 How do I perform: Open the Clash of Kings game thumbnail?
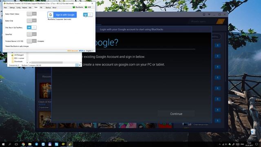click(45, 91)
